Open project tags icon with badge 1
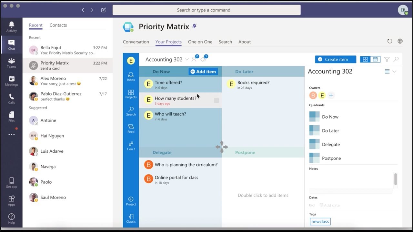Image resolution: width=413 pixels, height=232 pixels. click(x=204, y=59)
